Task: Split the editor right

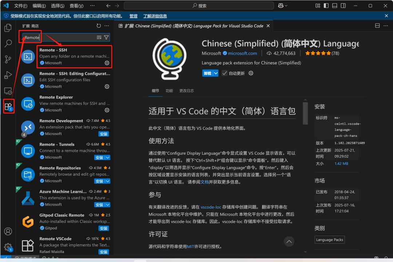Action: [x=377, y=25]
